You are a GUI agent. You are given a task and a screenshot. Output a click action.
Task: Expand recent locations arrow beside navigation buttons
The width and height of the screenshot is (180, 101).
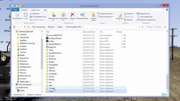pyautogui.click(x=22, y=27)
